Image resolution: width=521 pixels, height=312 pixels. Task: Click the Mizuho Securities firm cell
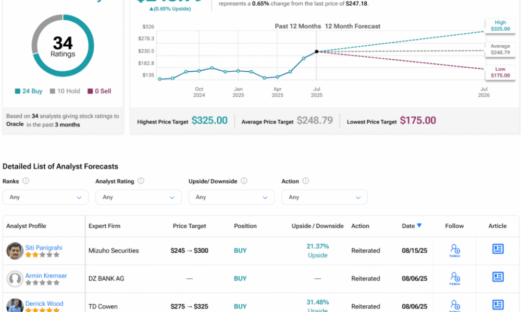coord(114,251)
